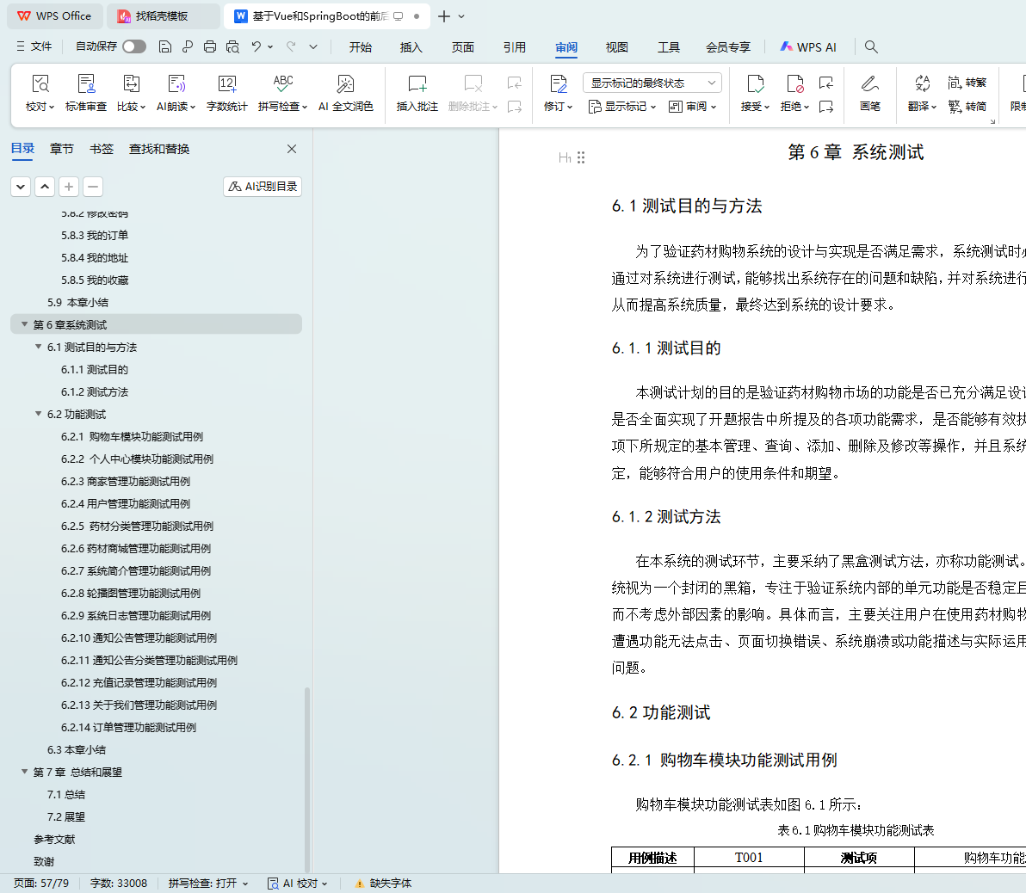
Task: Click the save document icon
Action: point(165,46)
